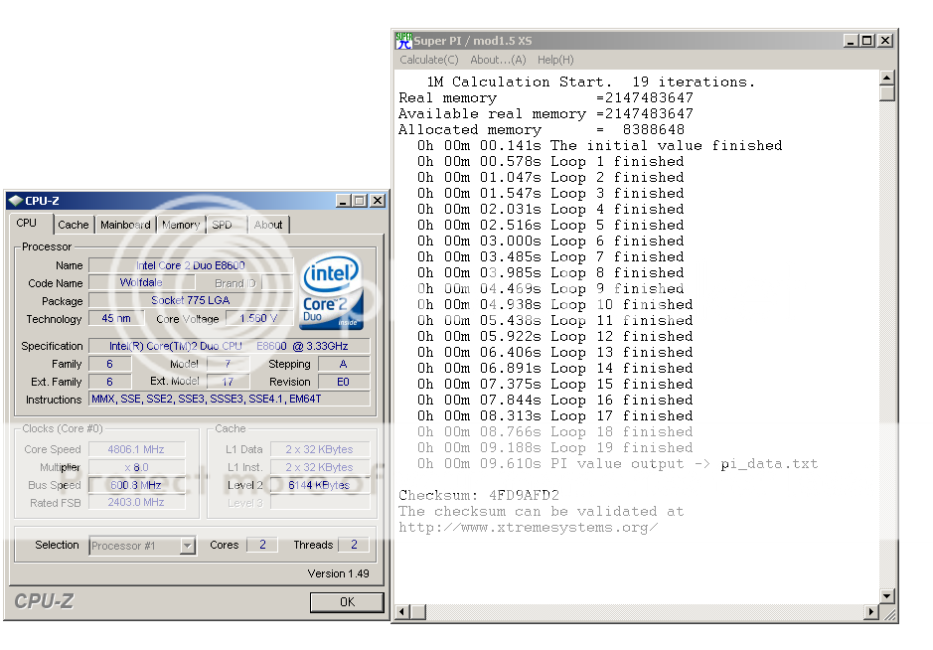Expand the Processor #1 selection dropdown
The height and width of the screenshot is (650, 933).
point(187,546)
